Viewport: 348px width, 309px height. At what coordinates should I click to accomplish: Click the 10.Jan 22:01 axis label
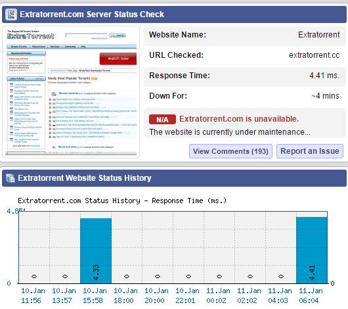click(187, 296)
